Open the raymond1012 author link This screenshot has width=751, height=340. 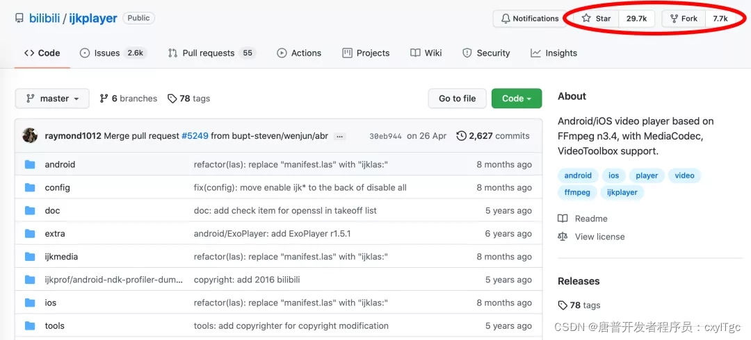tap(73, 136)
